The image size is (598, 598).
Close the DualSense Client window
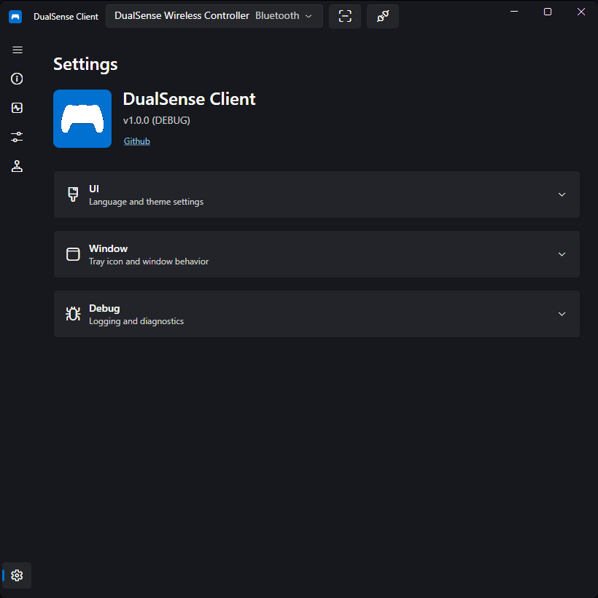click(580, 12)
